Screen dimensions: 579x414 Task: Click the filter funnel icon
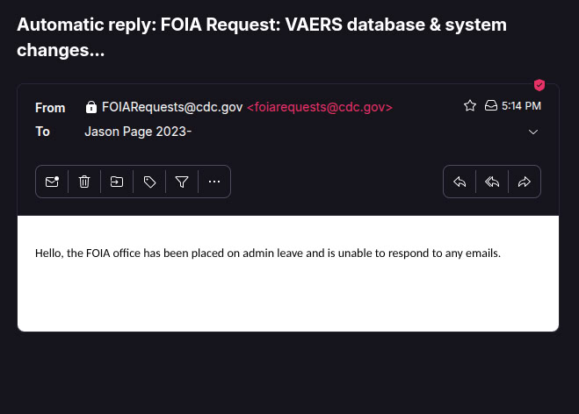(x=182, y=182)
